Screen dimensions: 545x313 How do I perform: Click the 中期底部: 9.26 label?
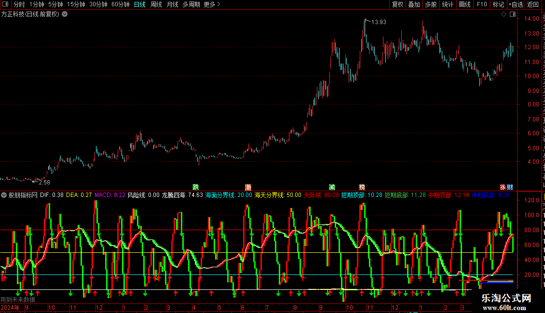[x=490, y=195]
